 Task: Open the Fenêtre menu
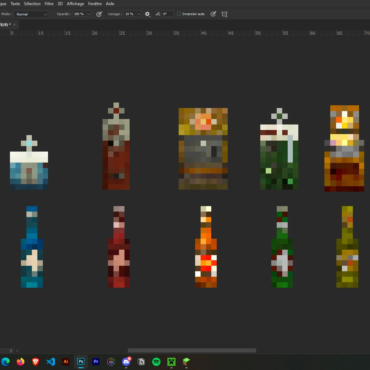[95, 4]
